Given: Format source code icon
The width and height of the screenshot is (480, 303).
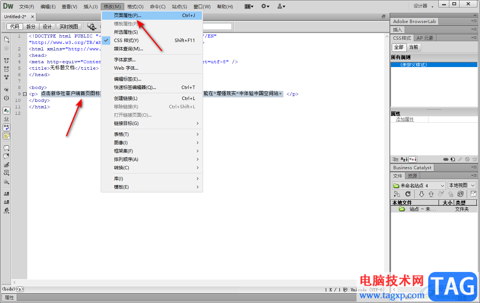Looking at the screenshot, I should click(x=6, y=211).
